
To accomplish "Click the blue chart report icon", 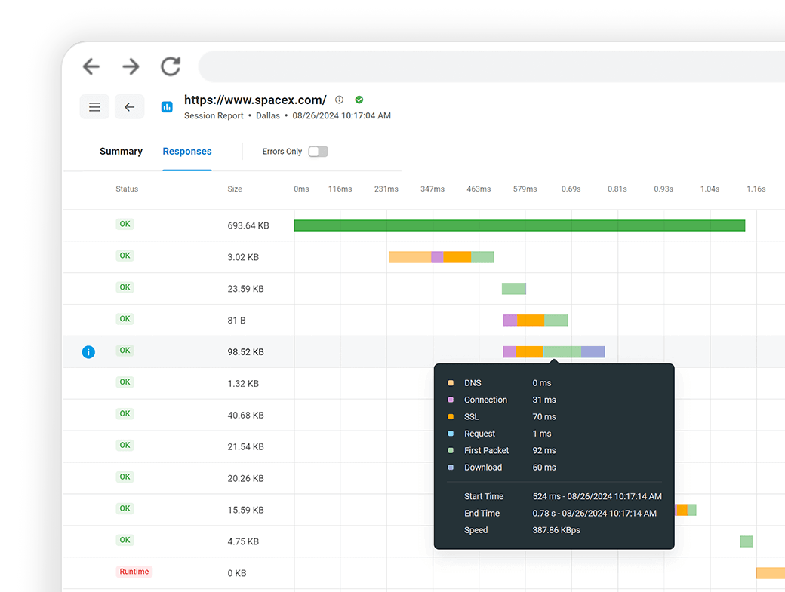I will [x=167, y=107].
